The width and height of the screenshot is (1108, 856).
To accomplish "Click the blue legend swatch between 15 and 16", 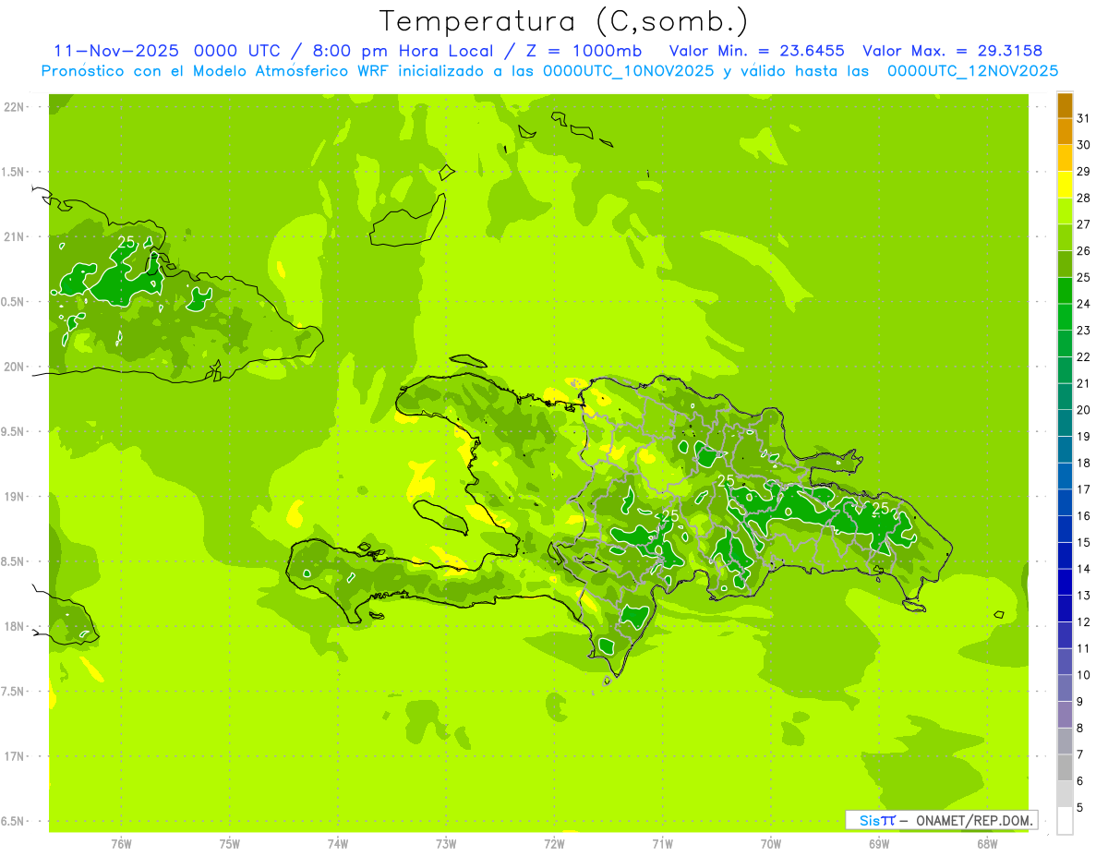I will [x=1065, y=529].
